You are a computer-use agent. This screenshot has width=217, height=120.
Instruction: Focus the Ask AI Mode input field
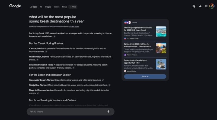(65, 112)
